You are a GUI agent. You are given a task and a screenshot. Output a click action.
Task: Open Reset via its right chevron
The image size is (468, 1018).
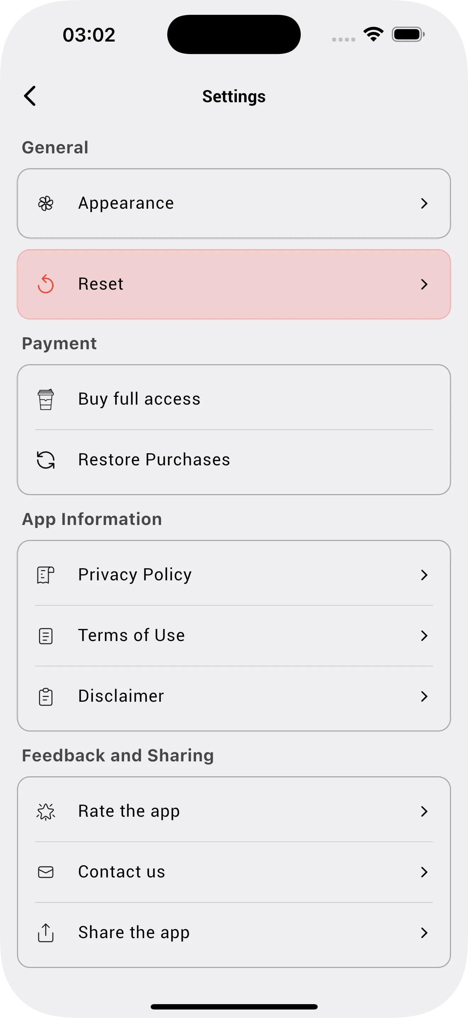(x=424, y=284)
